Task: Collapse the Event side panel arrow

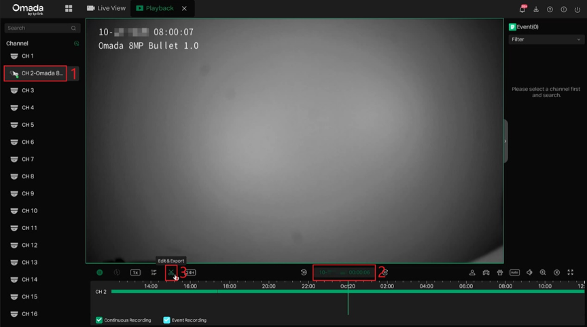Action: point(505,141)
